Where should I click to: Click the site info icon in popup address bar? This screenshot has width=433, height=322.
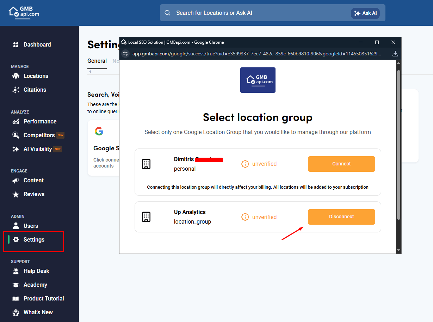point(125,54)
